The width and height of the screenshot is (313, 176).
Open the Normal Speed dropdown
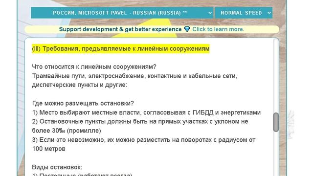244,13
